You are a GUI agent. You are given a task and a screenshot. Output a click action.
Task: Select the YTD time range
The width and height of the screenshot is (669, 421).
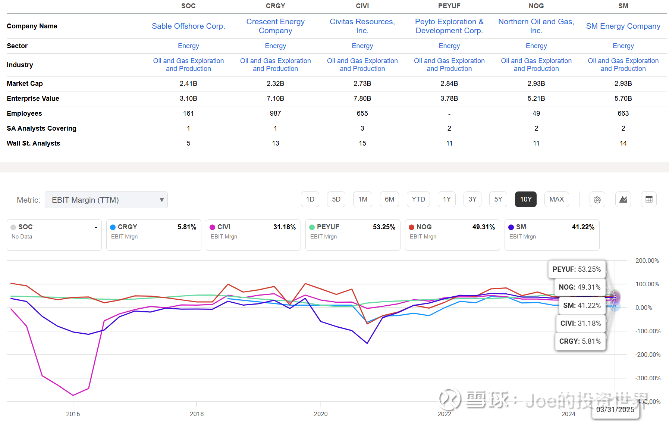tap(418, 199)
